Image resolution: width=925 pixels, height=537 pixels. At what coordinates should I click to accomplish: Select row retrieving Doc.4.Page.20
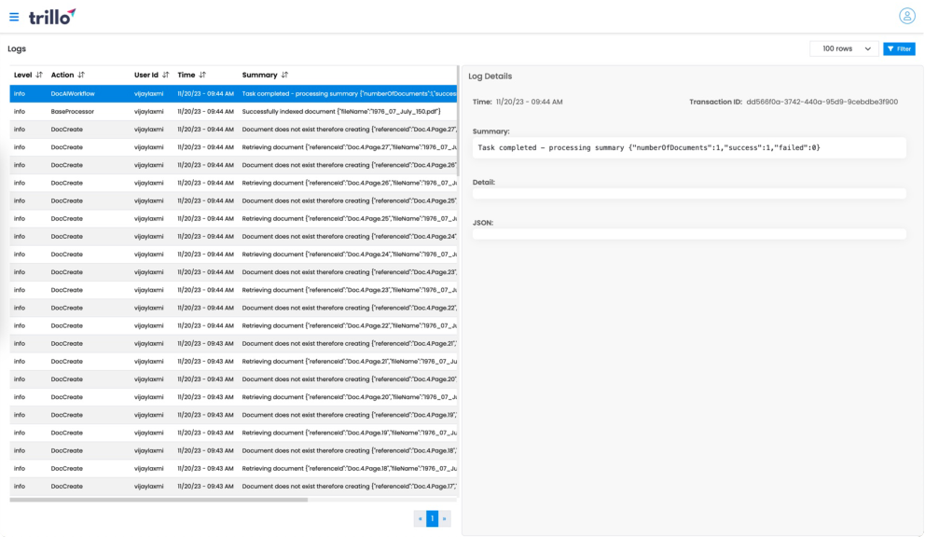point(233,397)
